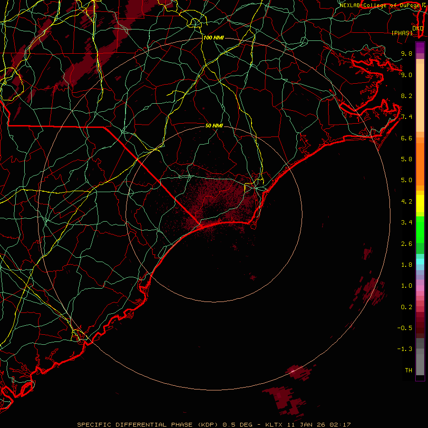The width and height of the screenshot is (428, 428).
Task: Click the TH threshold label
Action: click(409, 370)
